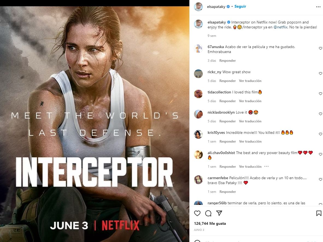Open more options dots on ali.chav0o0shist comment
Viewport: 323px width, 242px height.
coord(266,166)
